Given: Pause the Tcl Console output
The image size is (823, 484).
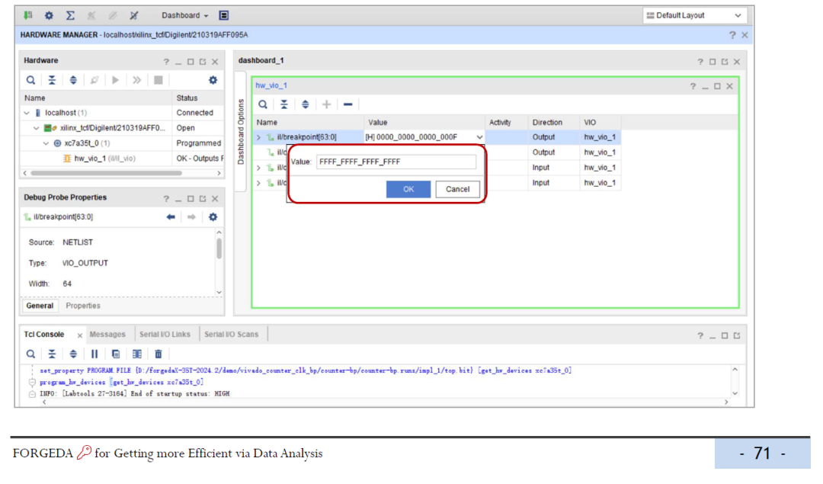Looking at the screenshot, I should 94,354.
